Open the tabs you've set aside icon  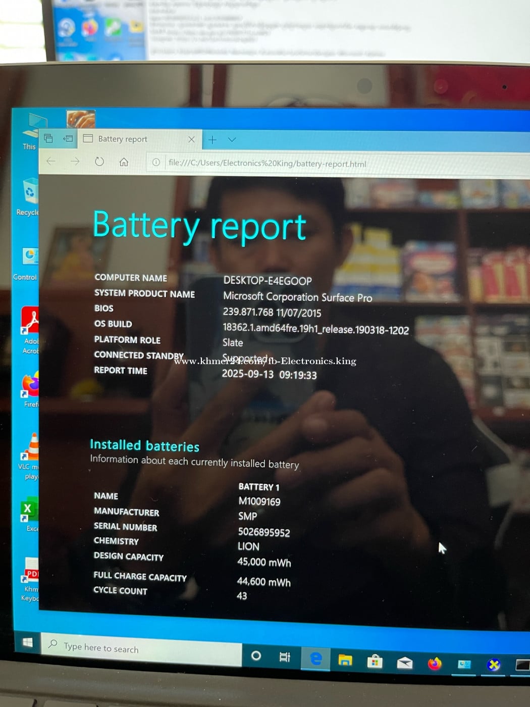coord(48,138)
